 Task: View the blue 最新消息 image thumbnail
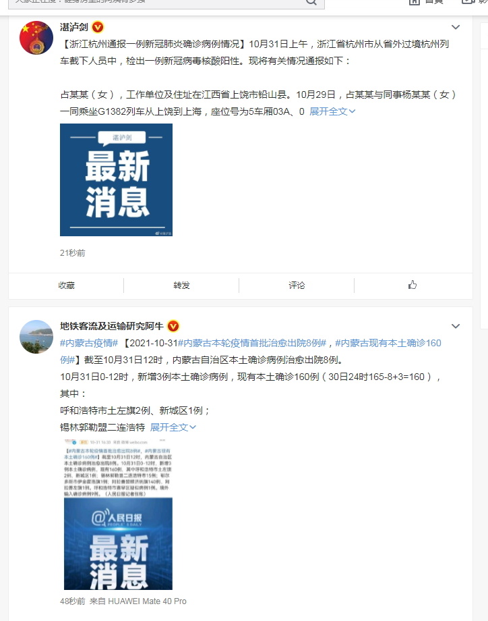click(x=116, y=180)
